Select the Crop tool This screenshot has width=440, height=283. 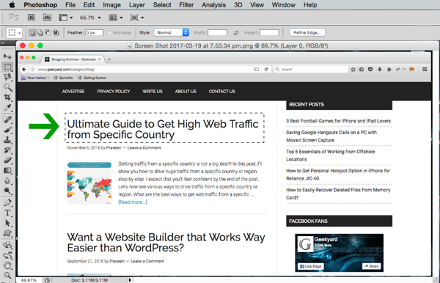click(x=7, y=98)
